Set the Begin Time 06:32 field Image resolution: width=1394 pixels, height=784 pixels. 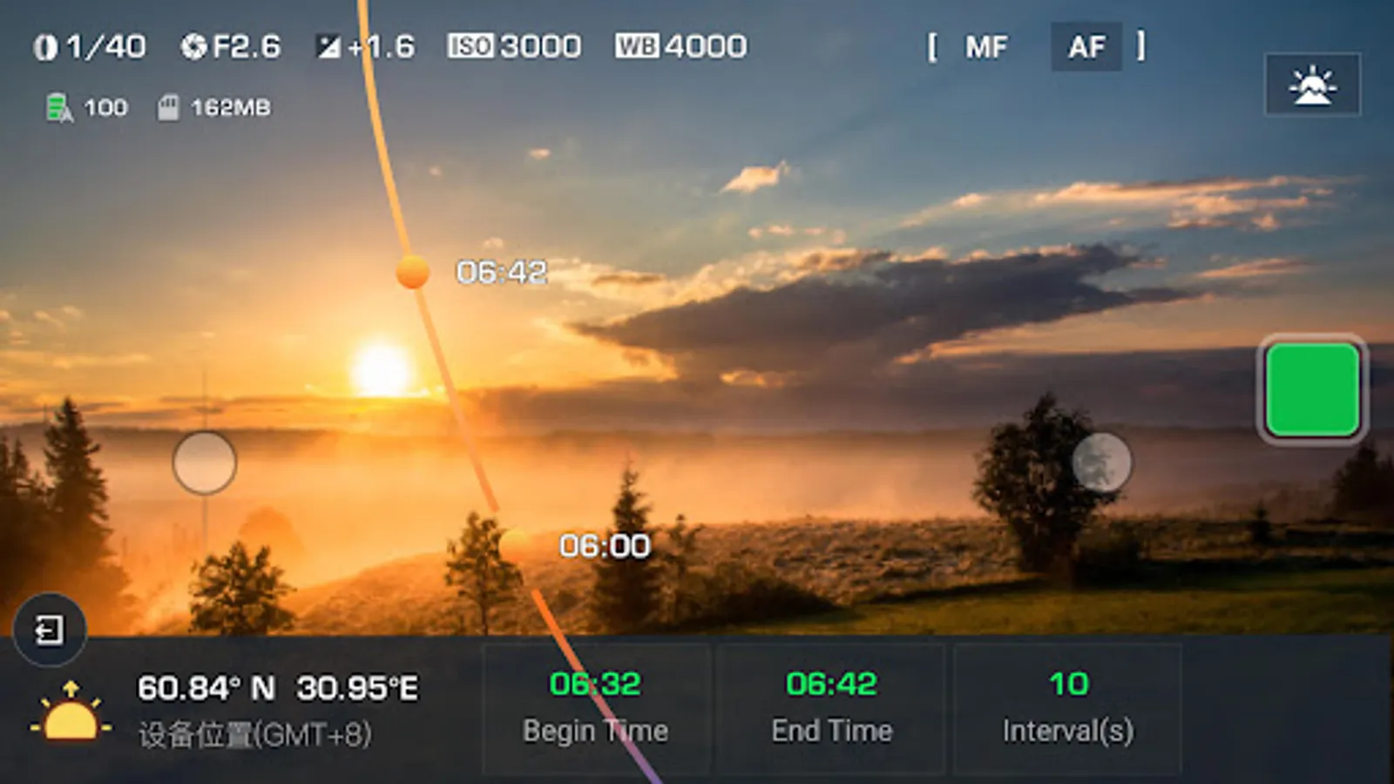point(596,708)
